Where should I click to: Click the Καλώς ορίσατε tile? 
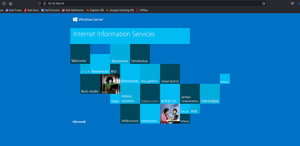130,94
